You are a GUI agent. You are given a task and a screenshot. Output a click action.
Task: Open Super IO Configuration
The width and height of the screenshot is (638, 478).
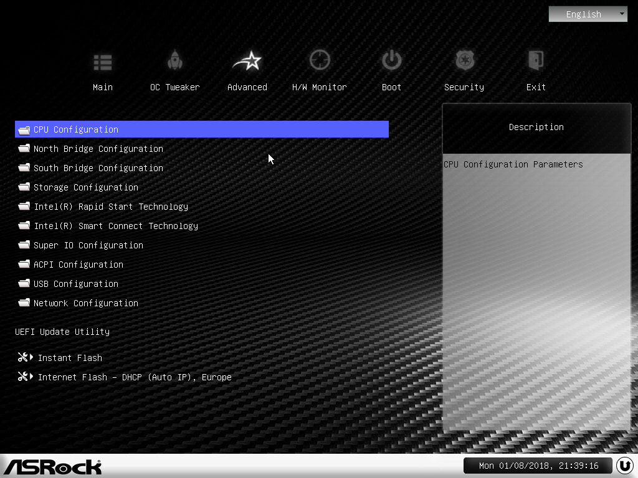pyautogui.click(x=88, y=245)
